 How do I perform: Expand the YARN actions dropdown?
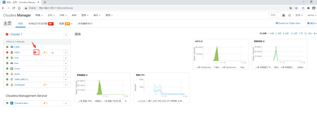(66, 79)
